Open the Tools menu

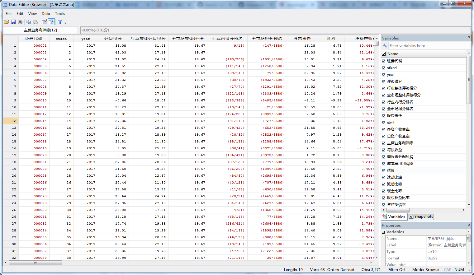pyautogui.click(x=60, y=13)
